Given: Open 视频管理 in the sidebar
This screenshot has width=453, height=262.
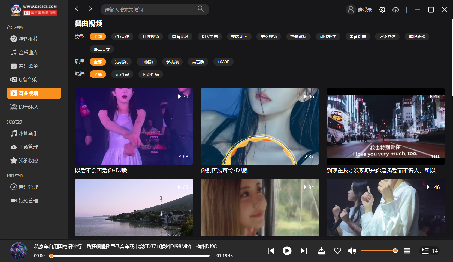Looking at the screenshot, I should coord(34,201).
